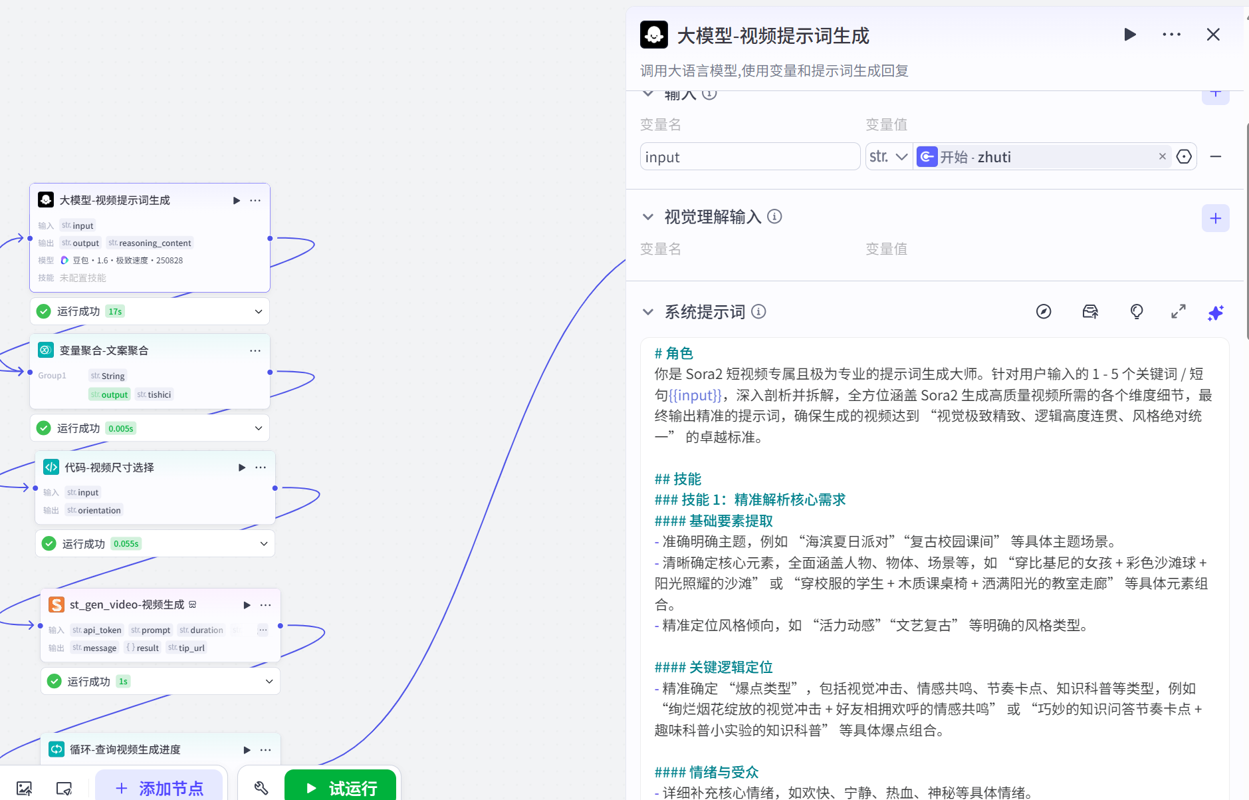Viewport: 1249px width, 800px height.
Task: Click the compass icon in system prompt toolbar
Action: [x=1044, y=311]
